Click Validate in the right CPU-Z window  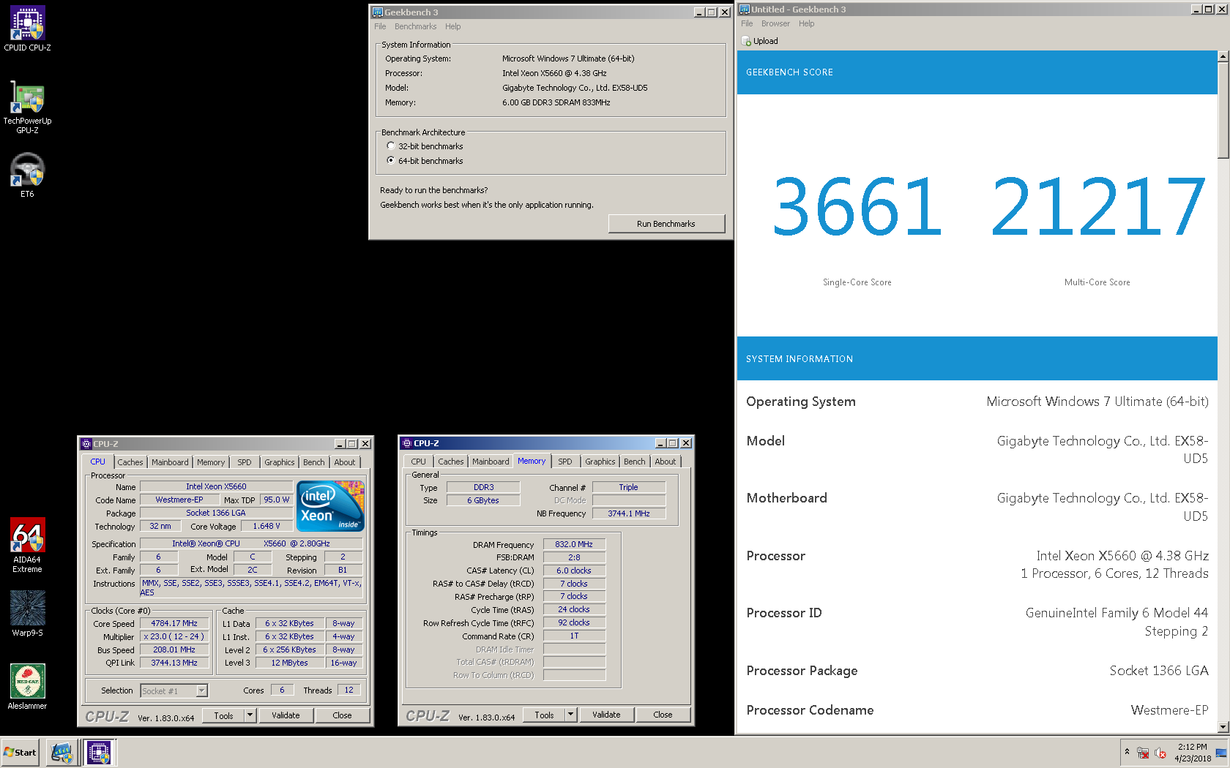[606, 715]
